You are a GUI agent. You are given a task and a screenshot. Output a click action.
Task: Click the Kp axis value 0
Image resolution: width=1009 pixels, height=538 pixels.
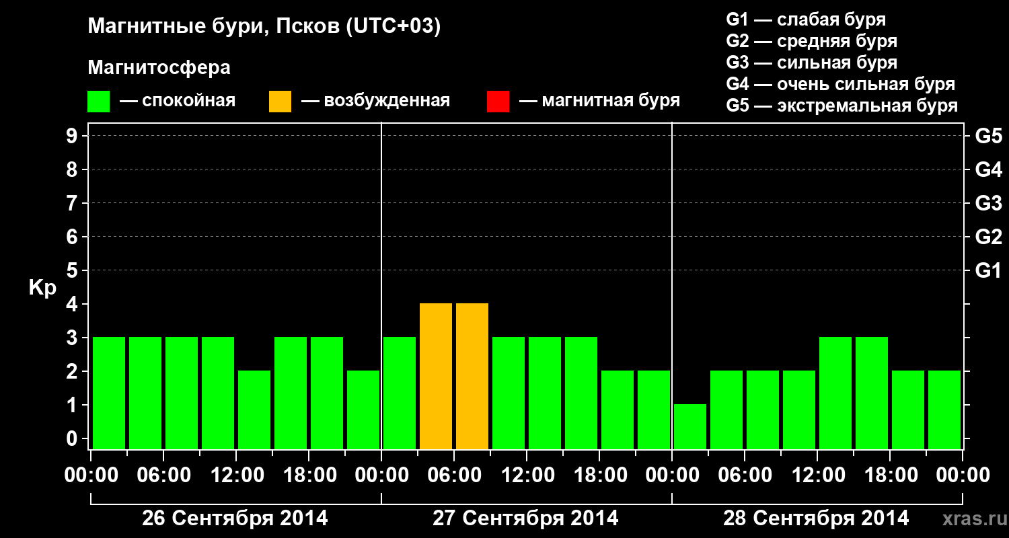tap(73, 438)
